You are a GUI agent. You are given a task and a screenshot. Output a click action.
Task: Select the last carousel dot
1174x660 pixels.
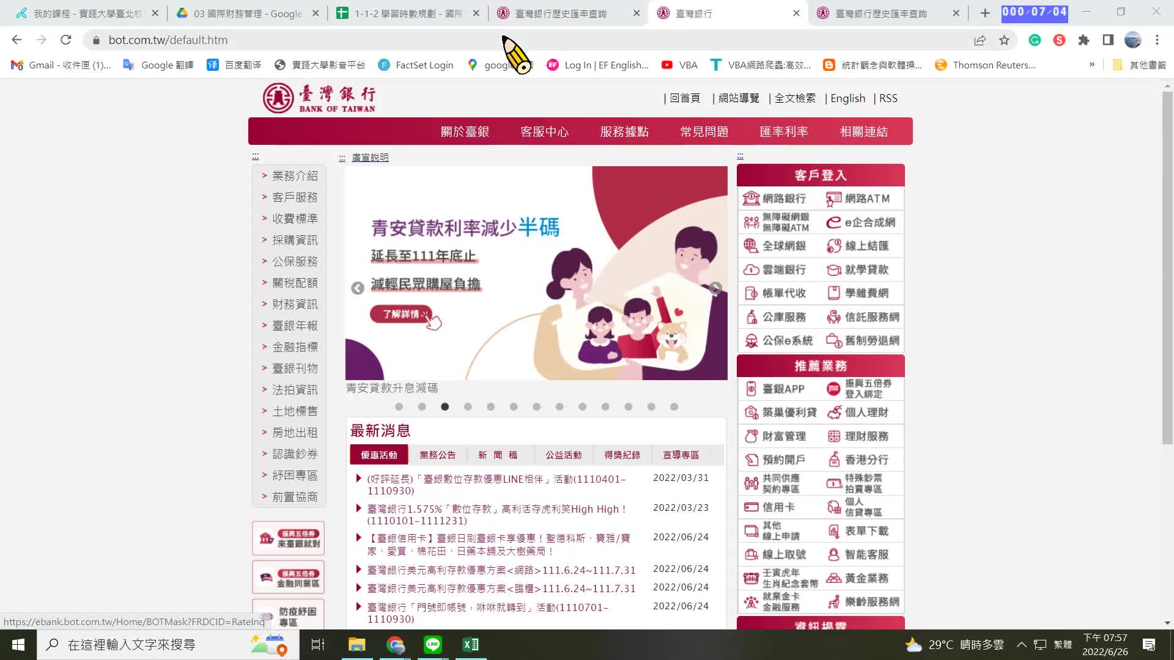pos(674,407)
